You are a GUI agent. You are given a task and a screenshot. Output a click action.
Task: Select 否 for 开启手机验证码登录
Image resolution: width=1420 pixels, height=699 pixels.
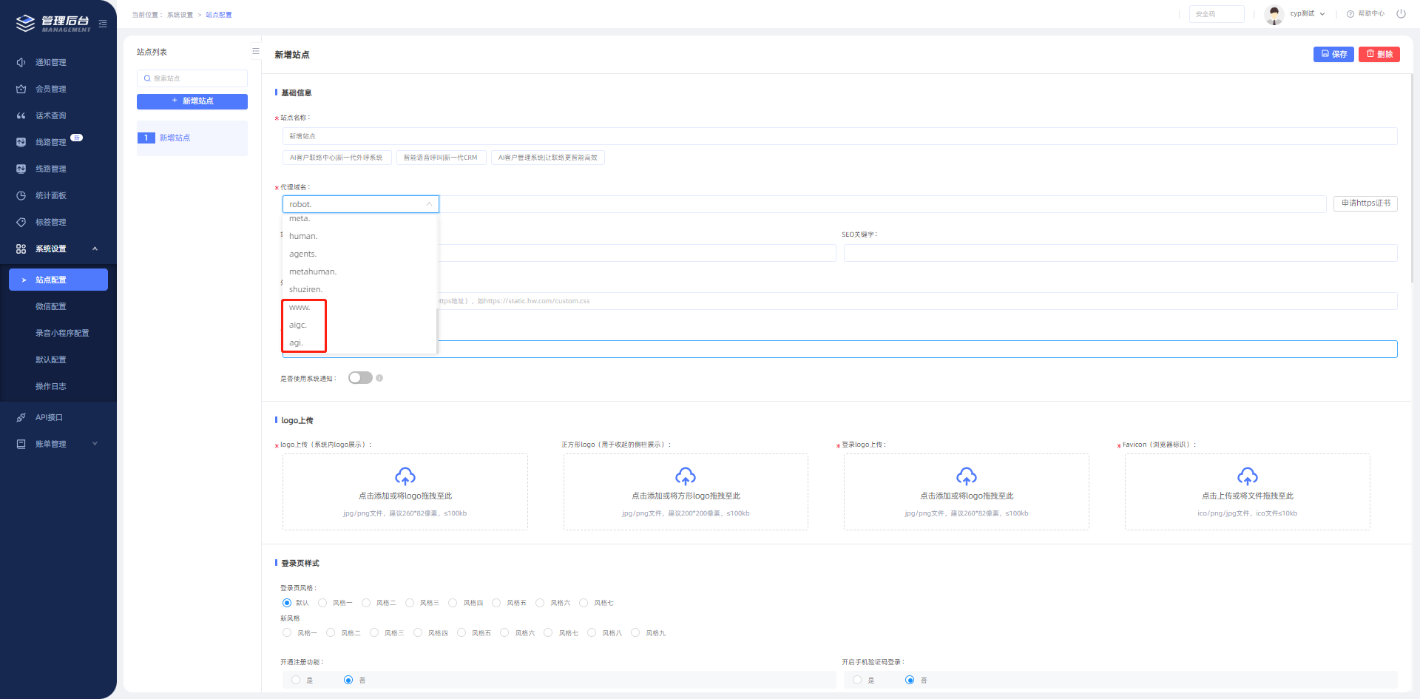910,680
